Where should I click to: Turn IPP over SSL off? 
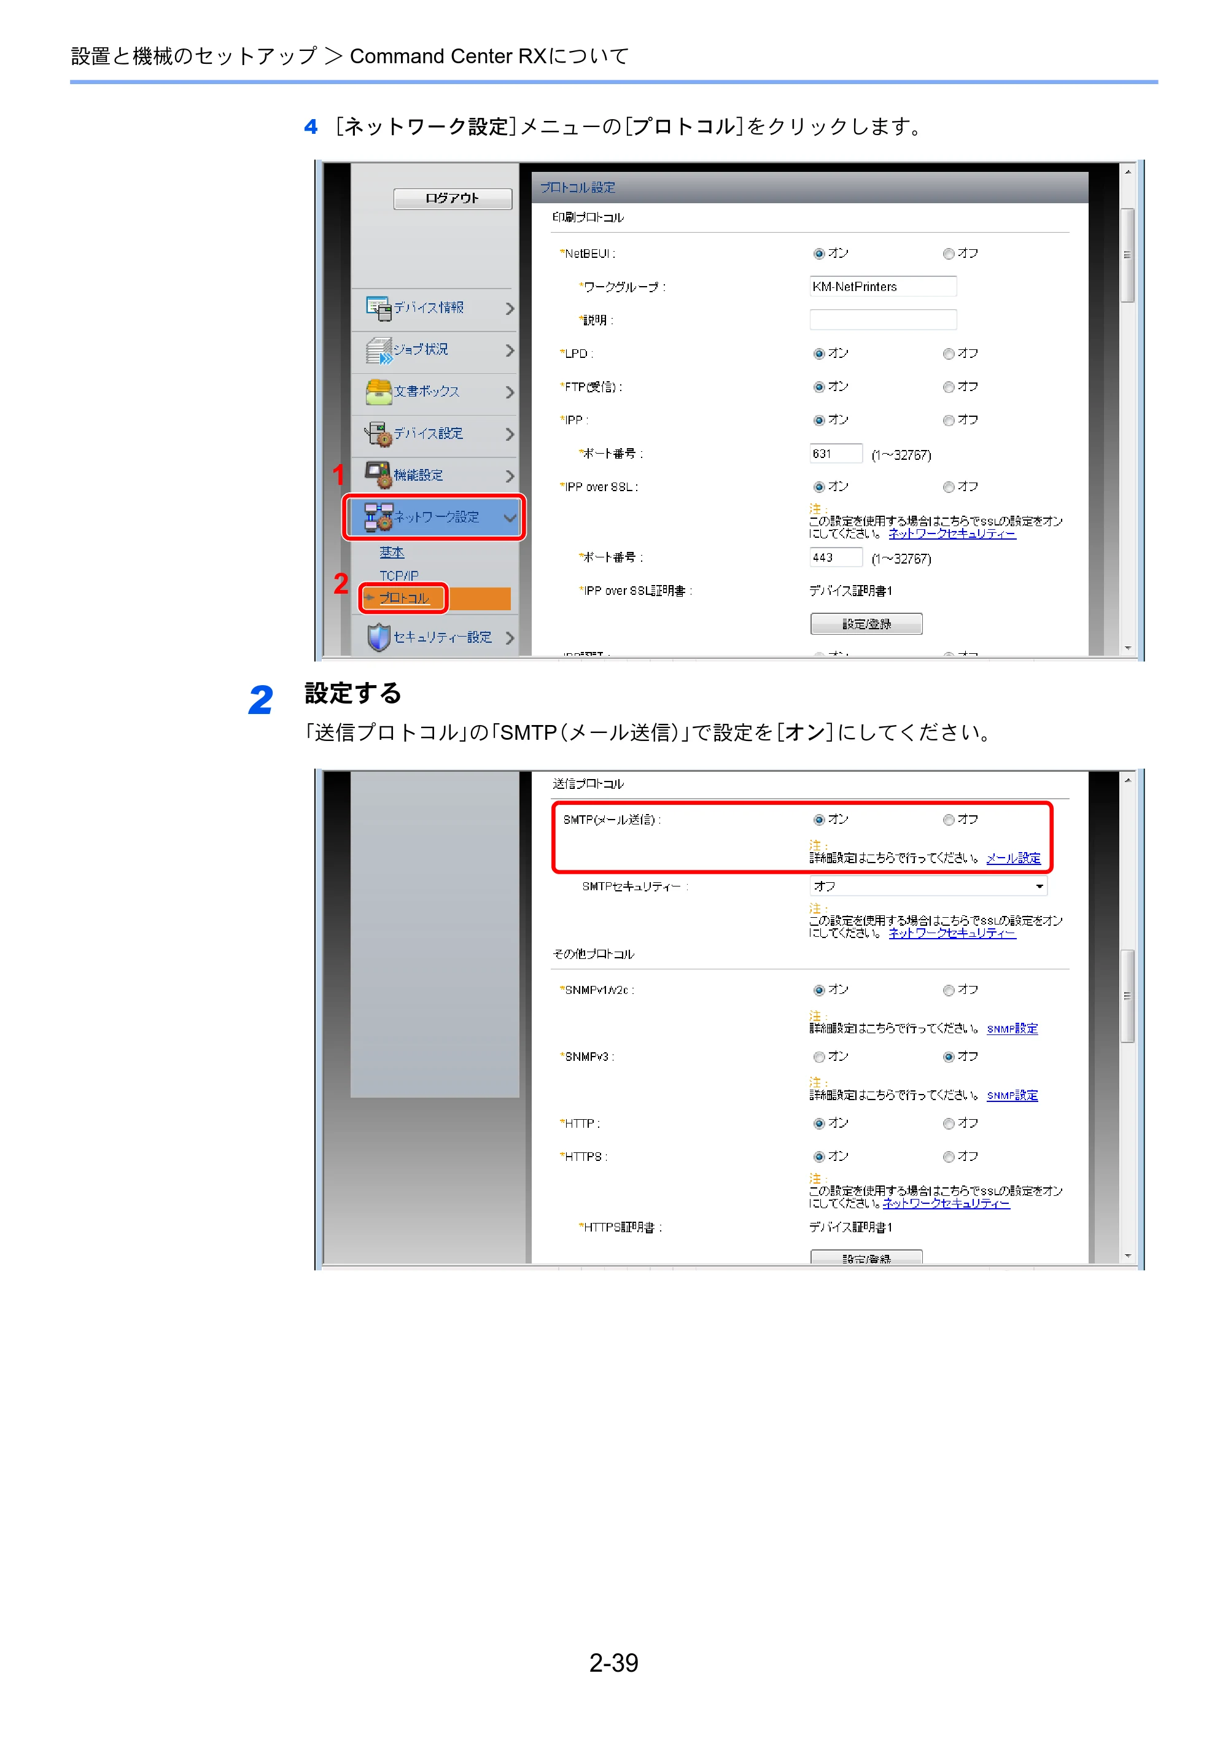948,487
